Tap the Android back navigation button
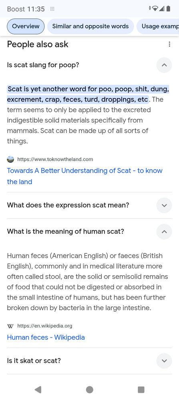The height and width of the screenshot is (400, 179). point(38,390)
